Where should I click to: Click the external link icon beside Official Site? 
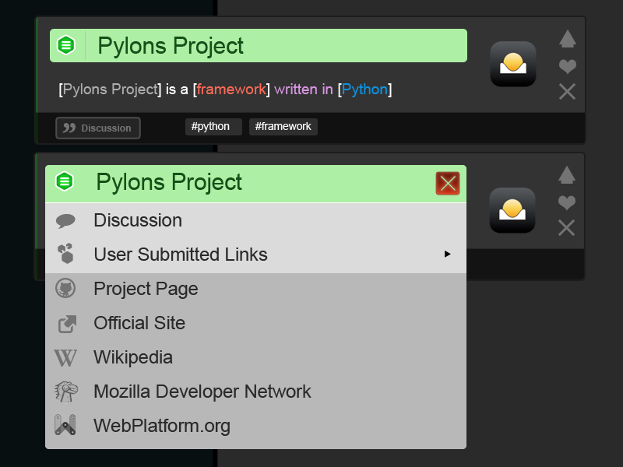[68, 324]
